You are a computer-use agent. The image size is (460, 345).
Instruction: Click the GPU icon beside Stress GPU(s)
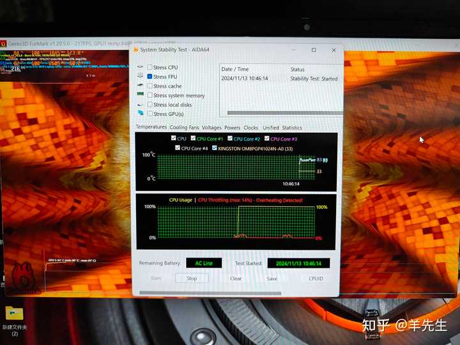click(x=141, y=112)
